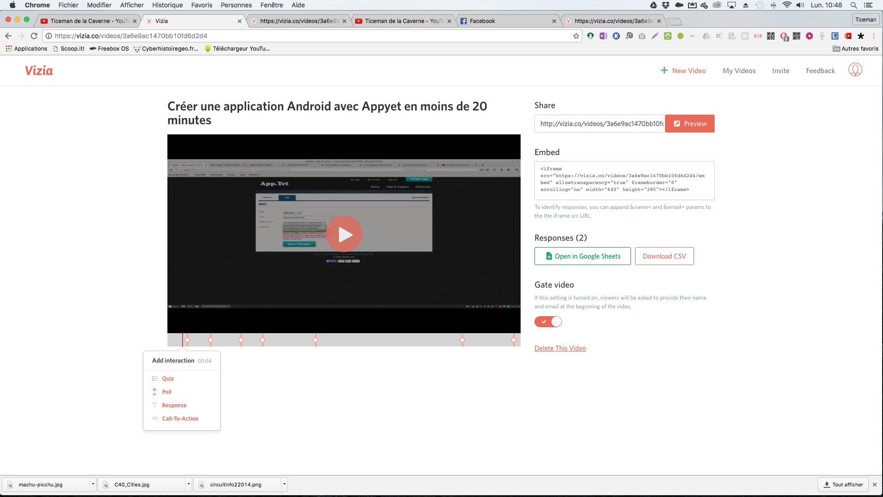Add a Quiz interaction
883x497 pixels.
[x=168, y=379]
